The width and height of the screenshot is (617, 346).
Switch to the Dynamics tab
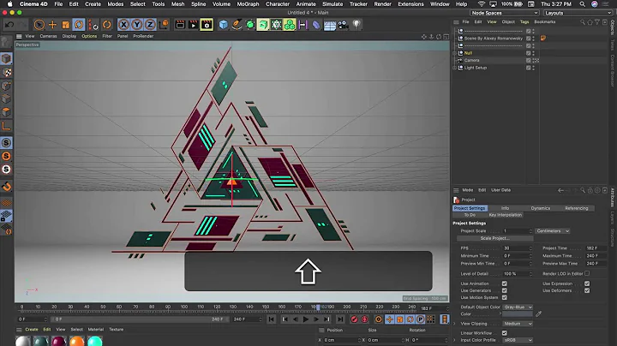[x=540, y=208]
